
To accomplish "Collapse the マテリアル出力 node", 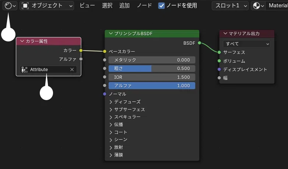I will click(x=225, y=33).
